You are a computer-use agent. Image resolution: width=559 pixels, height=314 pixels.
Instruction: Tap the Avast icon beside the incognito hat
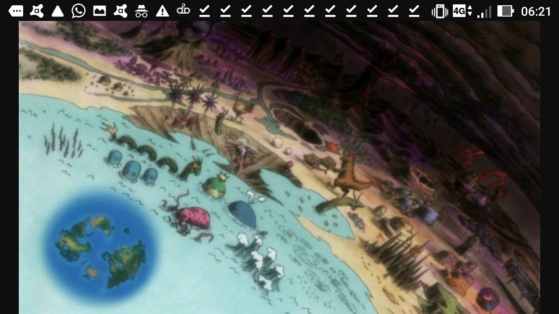tap(121, 11)
